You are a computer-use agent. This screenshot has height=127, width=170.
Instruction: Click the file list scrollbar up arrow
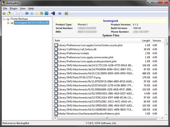coord(166,40)
